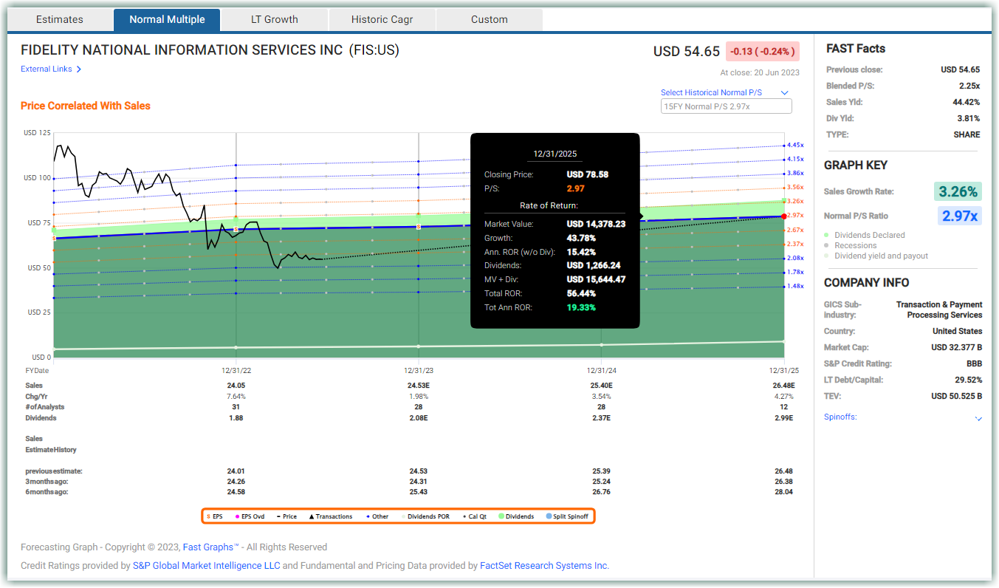Toggle green Dividends legend item

click(x=517, y=516)
